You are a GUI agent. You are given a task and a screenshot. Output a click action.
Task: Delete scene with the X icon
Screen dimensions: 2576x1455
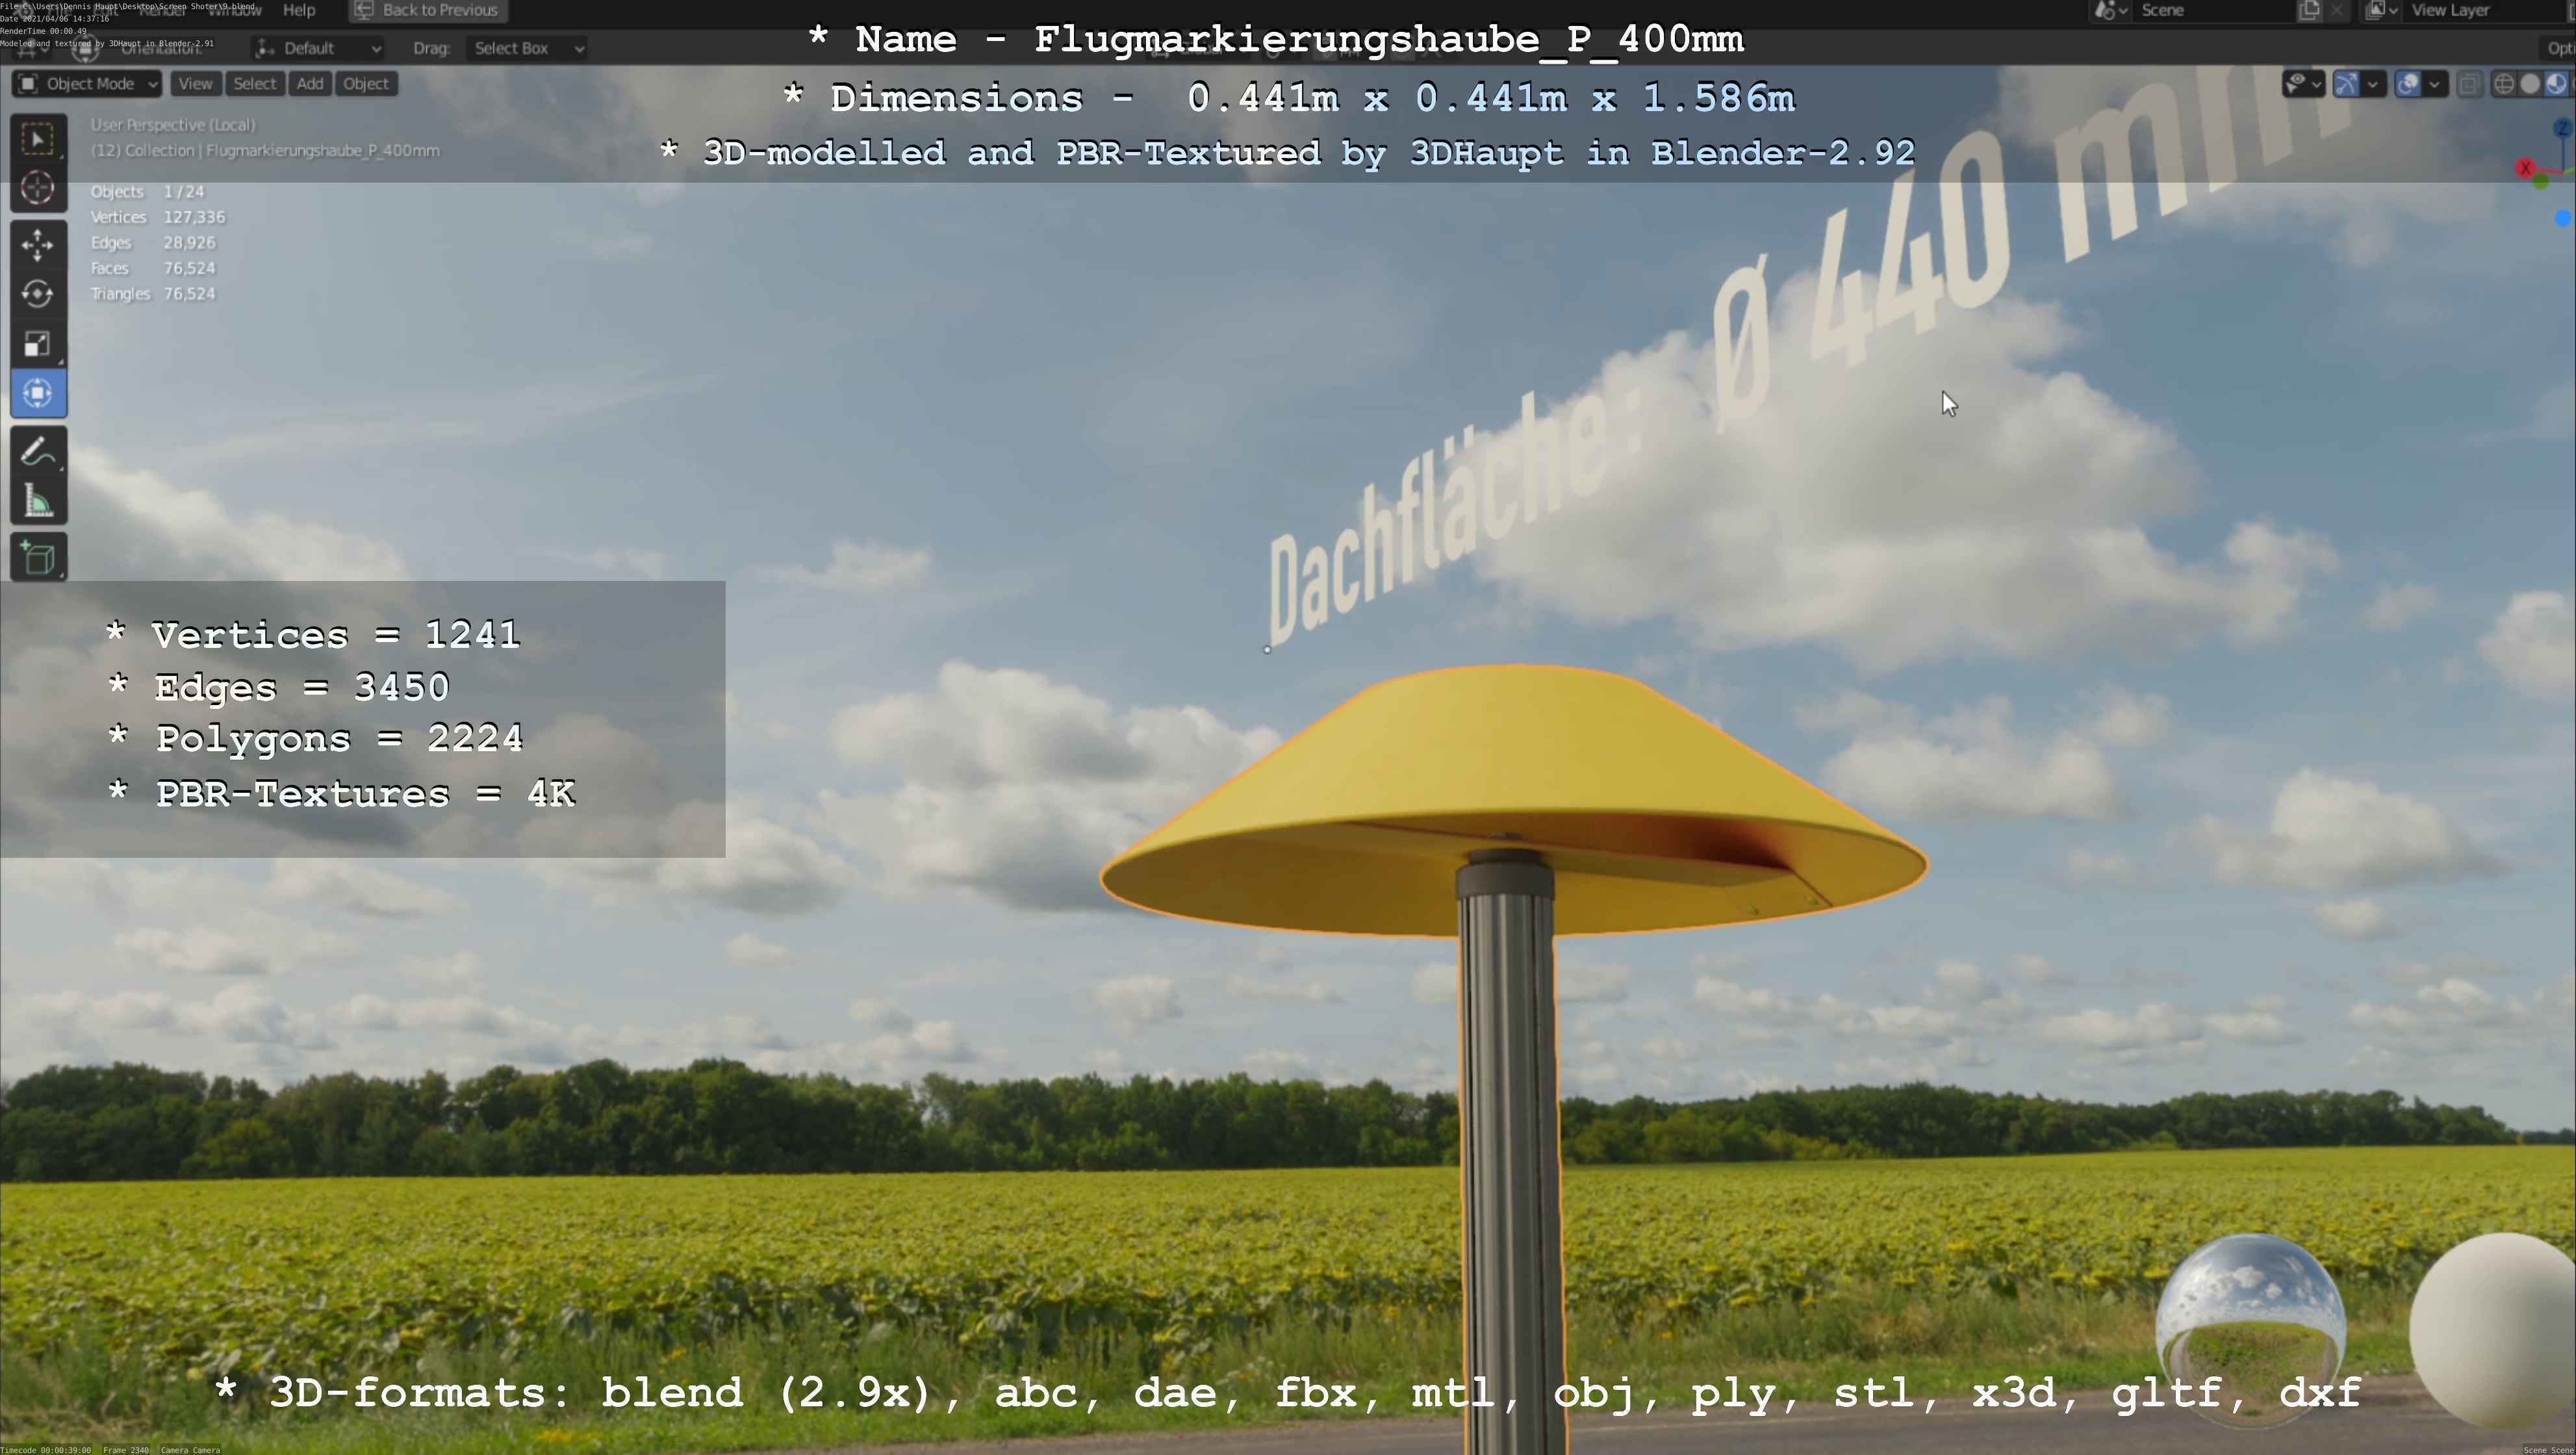[x=2336, y=10]
